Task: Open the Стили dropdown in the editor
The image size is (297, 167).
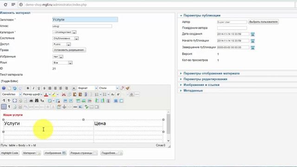Action: click(x=108, y=88)
